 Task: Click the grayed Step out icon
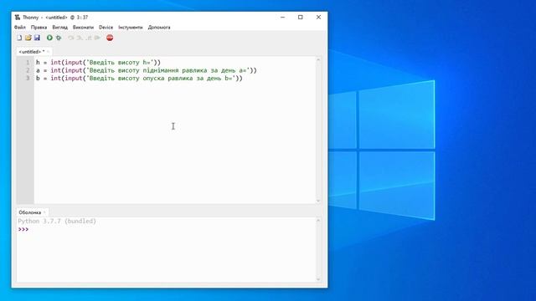89,38
